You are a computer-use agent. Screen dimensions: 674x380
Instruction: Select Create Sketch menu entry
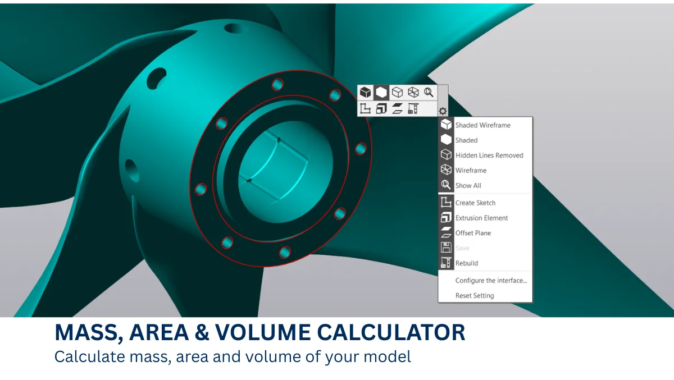485,203
